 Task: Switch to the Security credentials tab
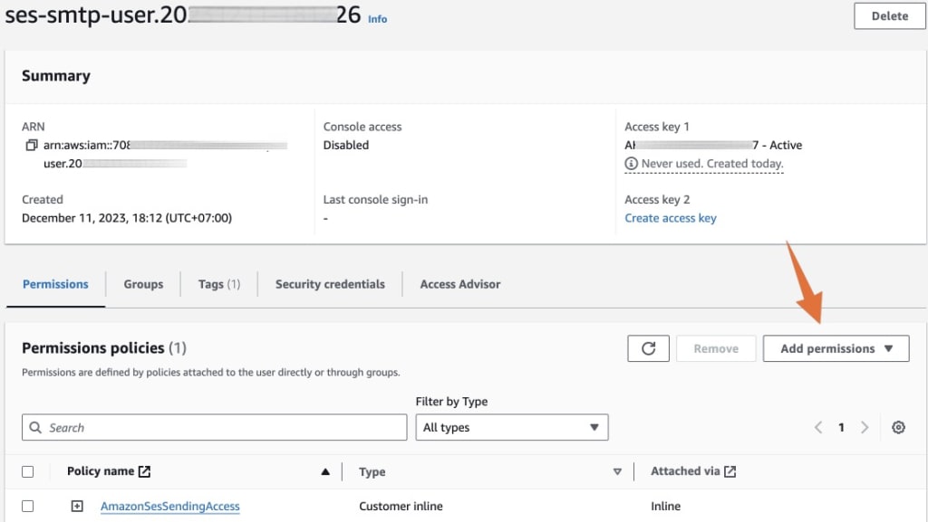pyautogui.click(x=330, y=284)
